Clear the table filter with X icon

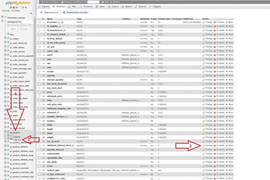[x=30, y=25]
